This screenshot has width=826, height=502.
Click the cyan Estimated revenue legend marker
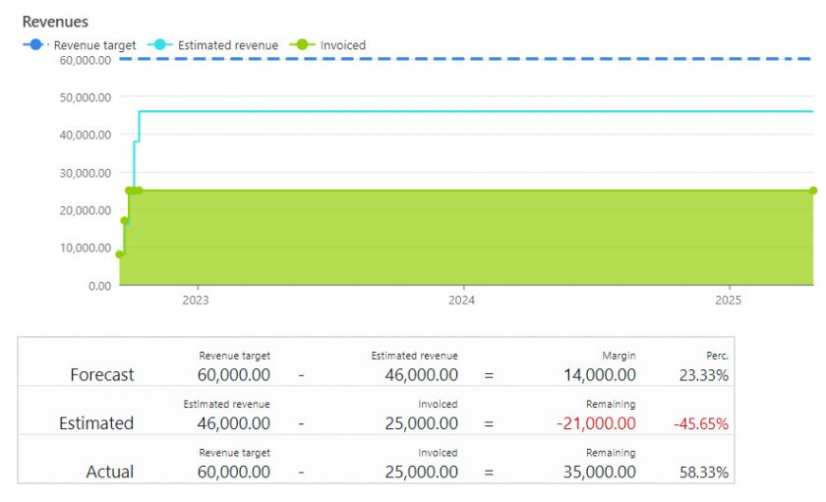[x=161, y=45]
